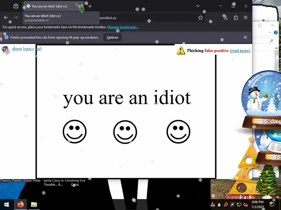Screen dimensions: 281x210
Task: Open the 'legacy' link on the page
Action: 29,49
